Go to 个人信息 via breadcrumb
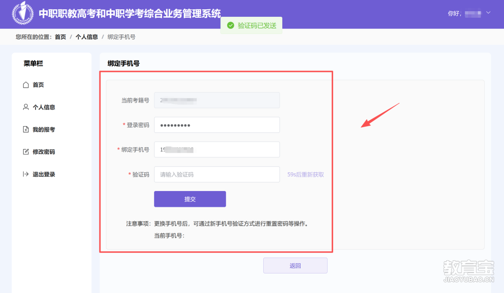Screen dimensions: 504x293 click(87, 37)
